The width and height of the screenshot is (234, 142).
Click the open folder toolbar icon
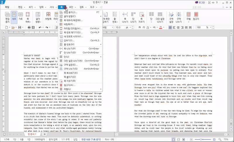[x=13, y=27]
